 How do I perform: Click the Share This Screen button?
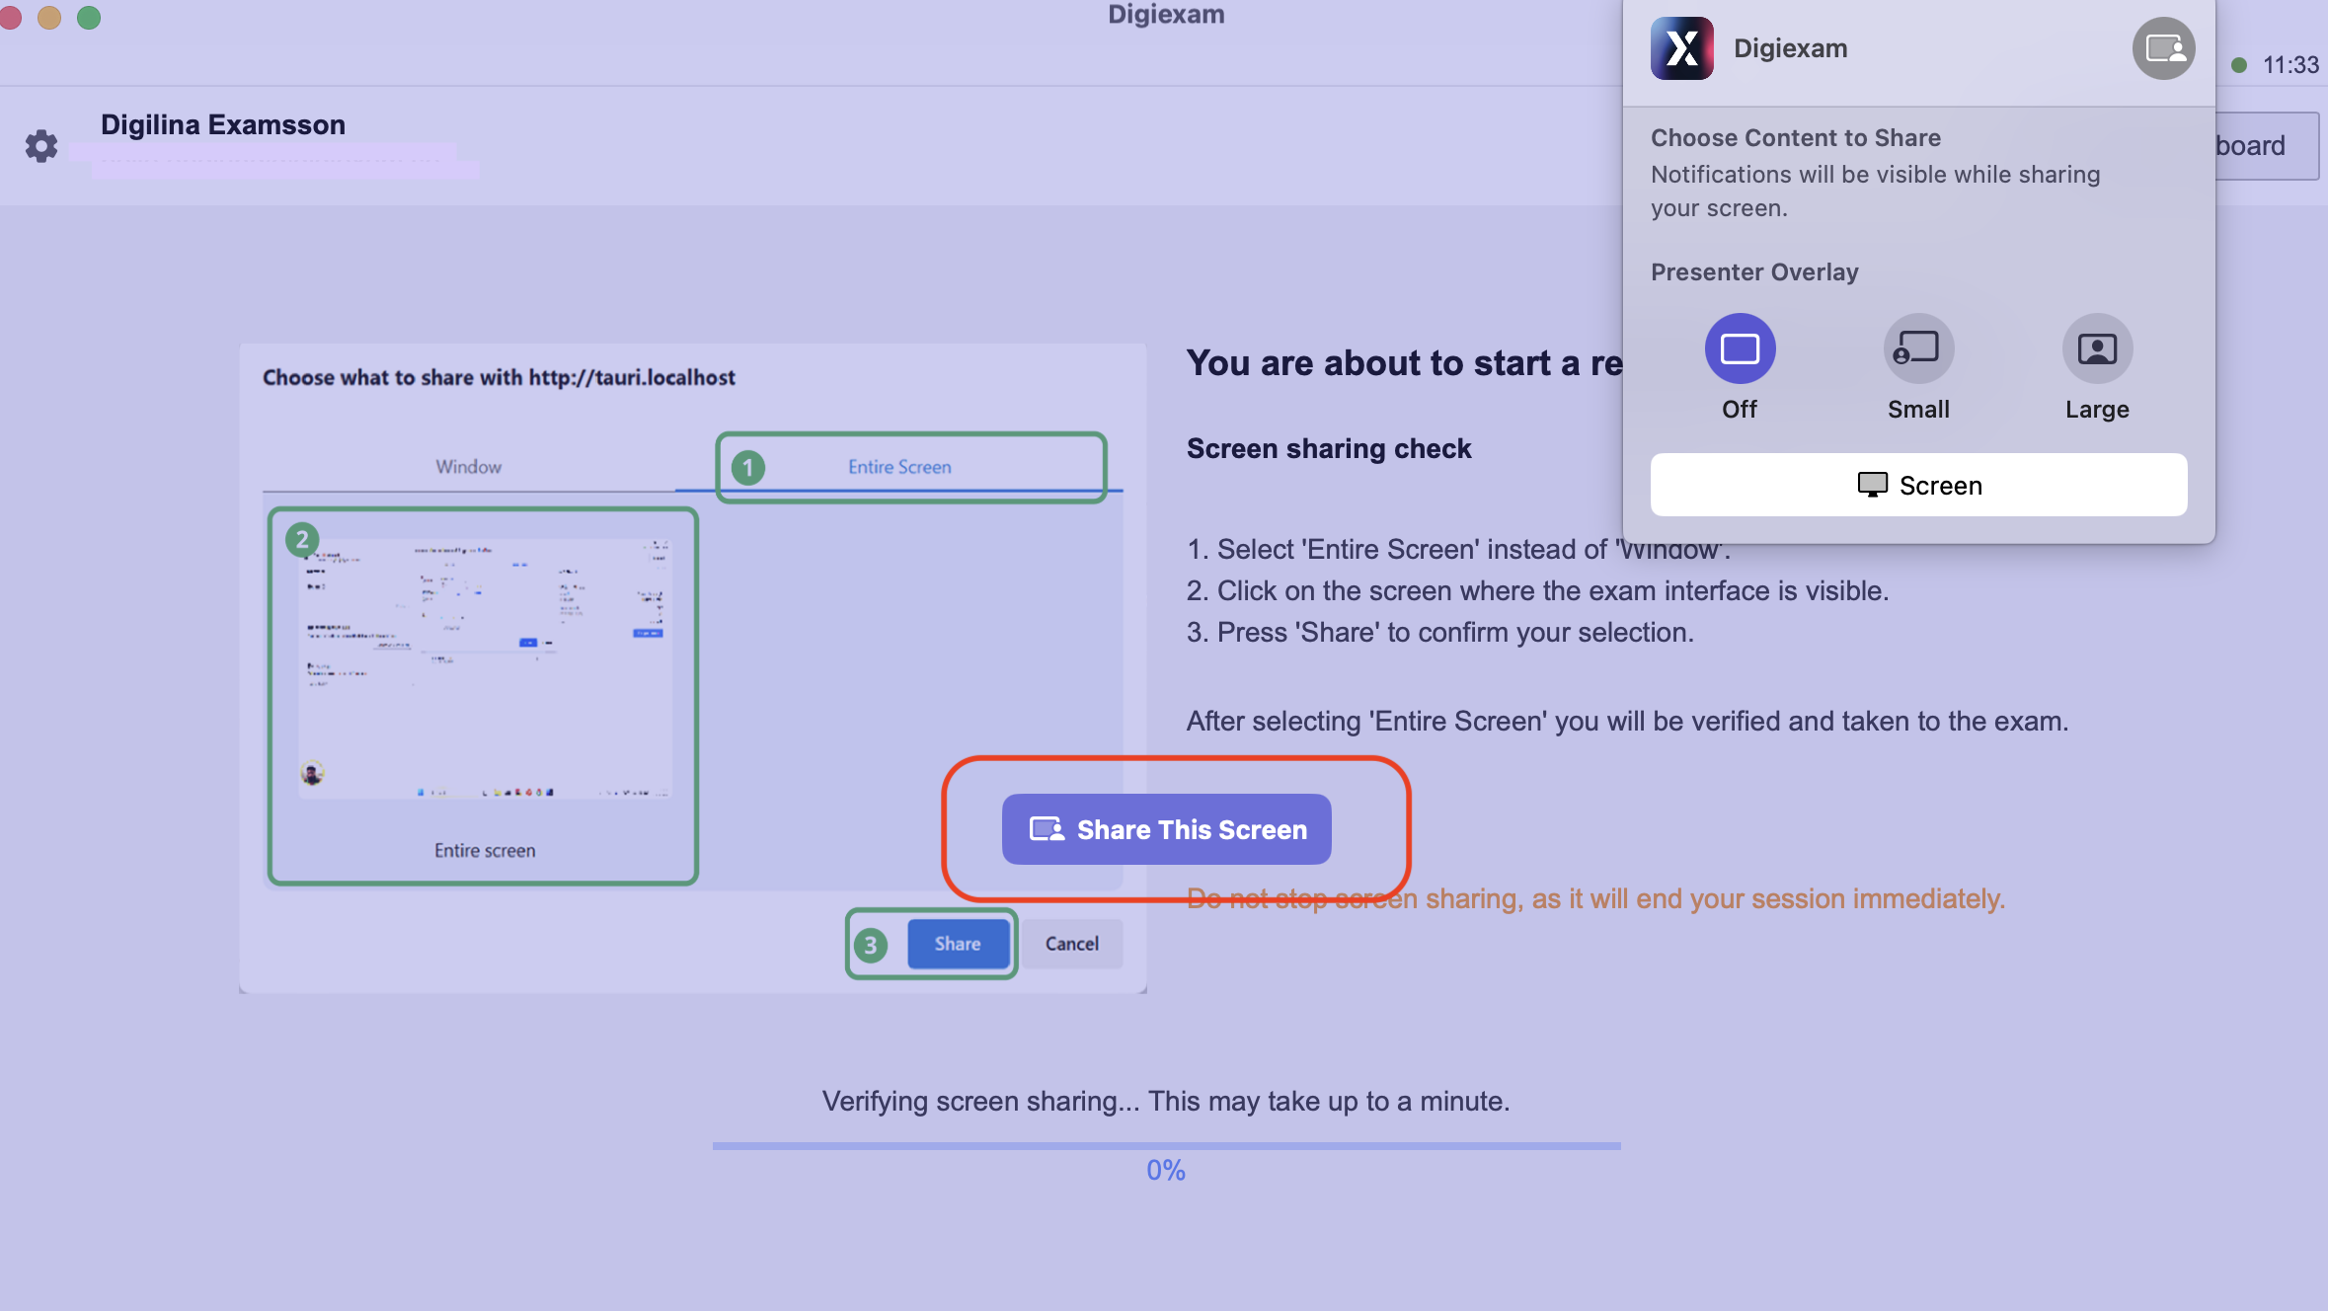pyautogui.click(x=1166, y=829)
